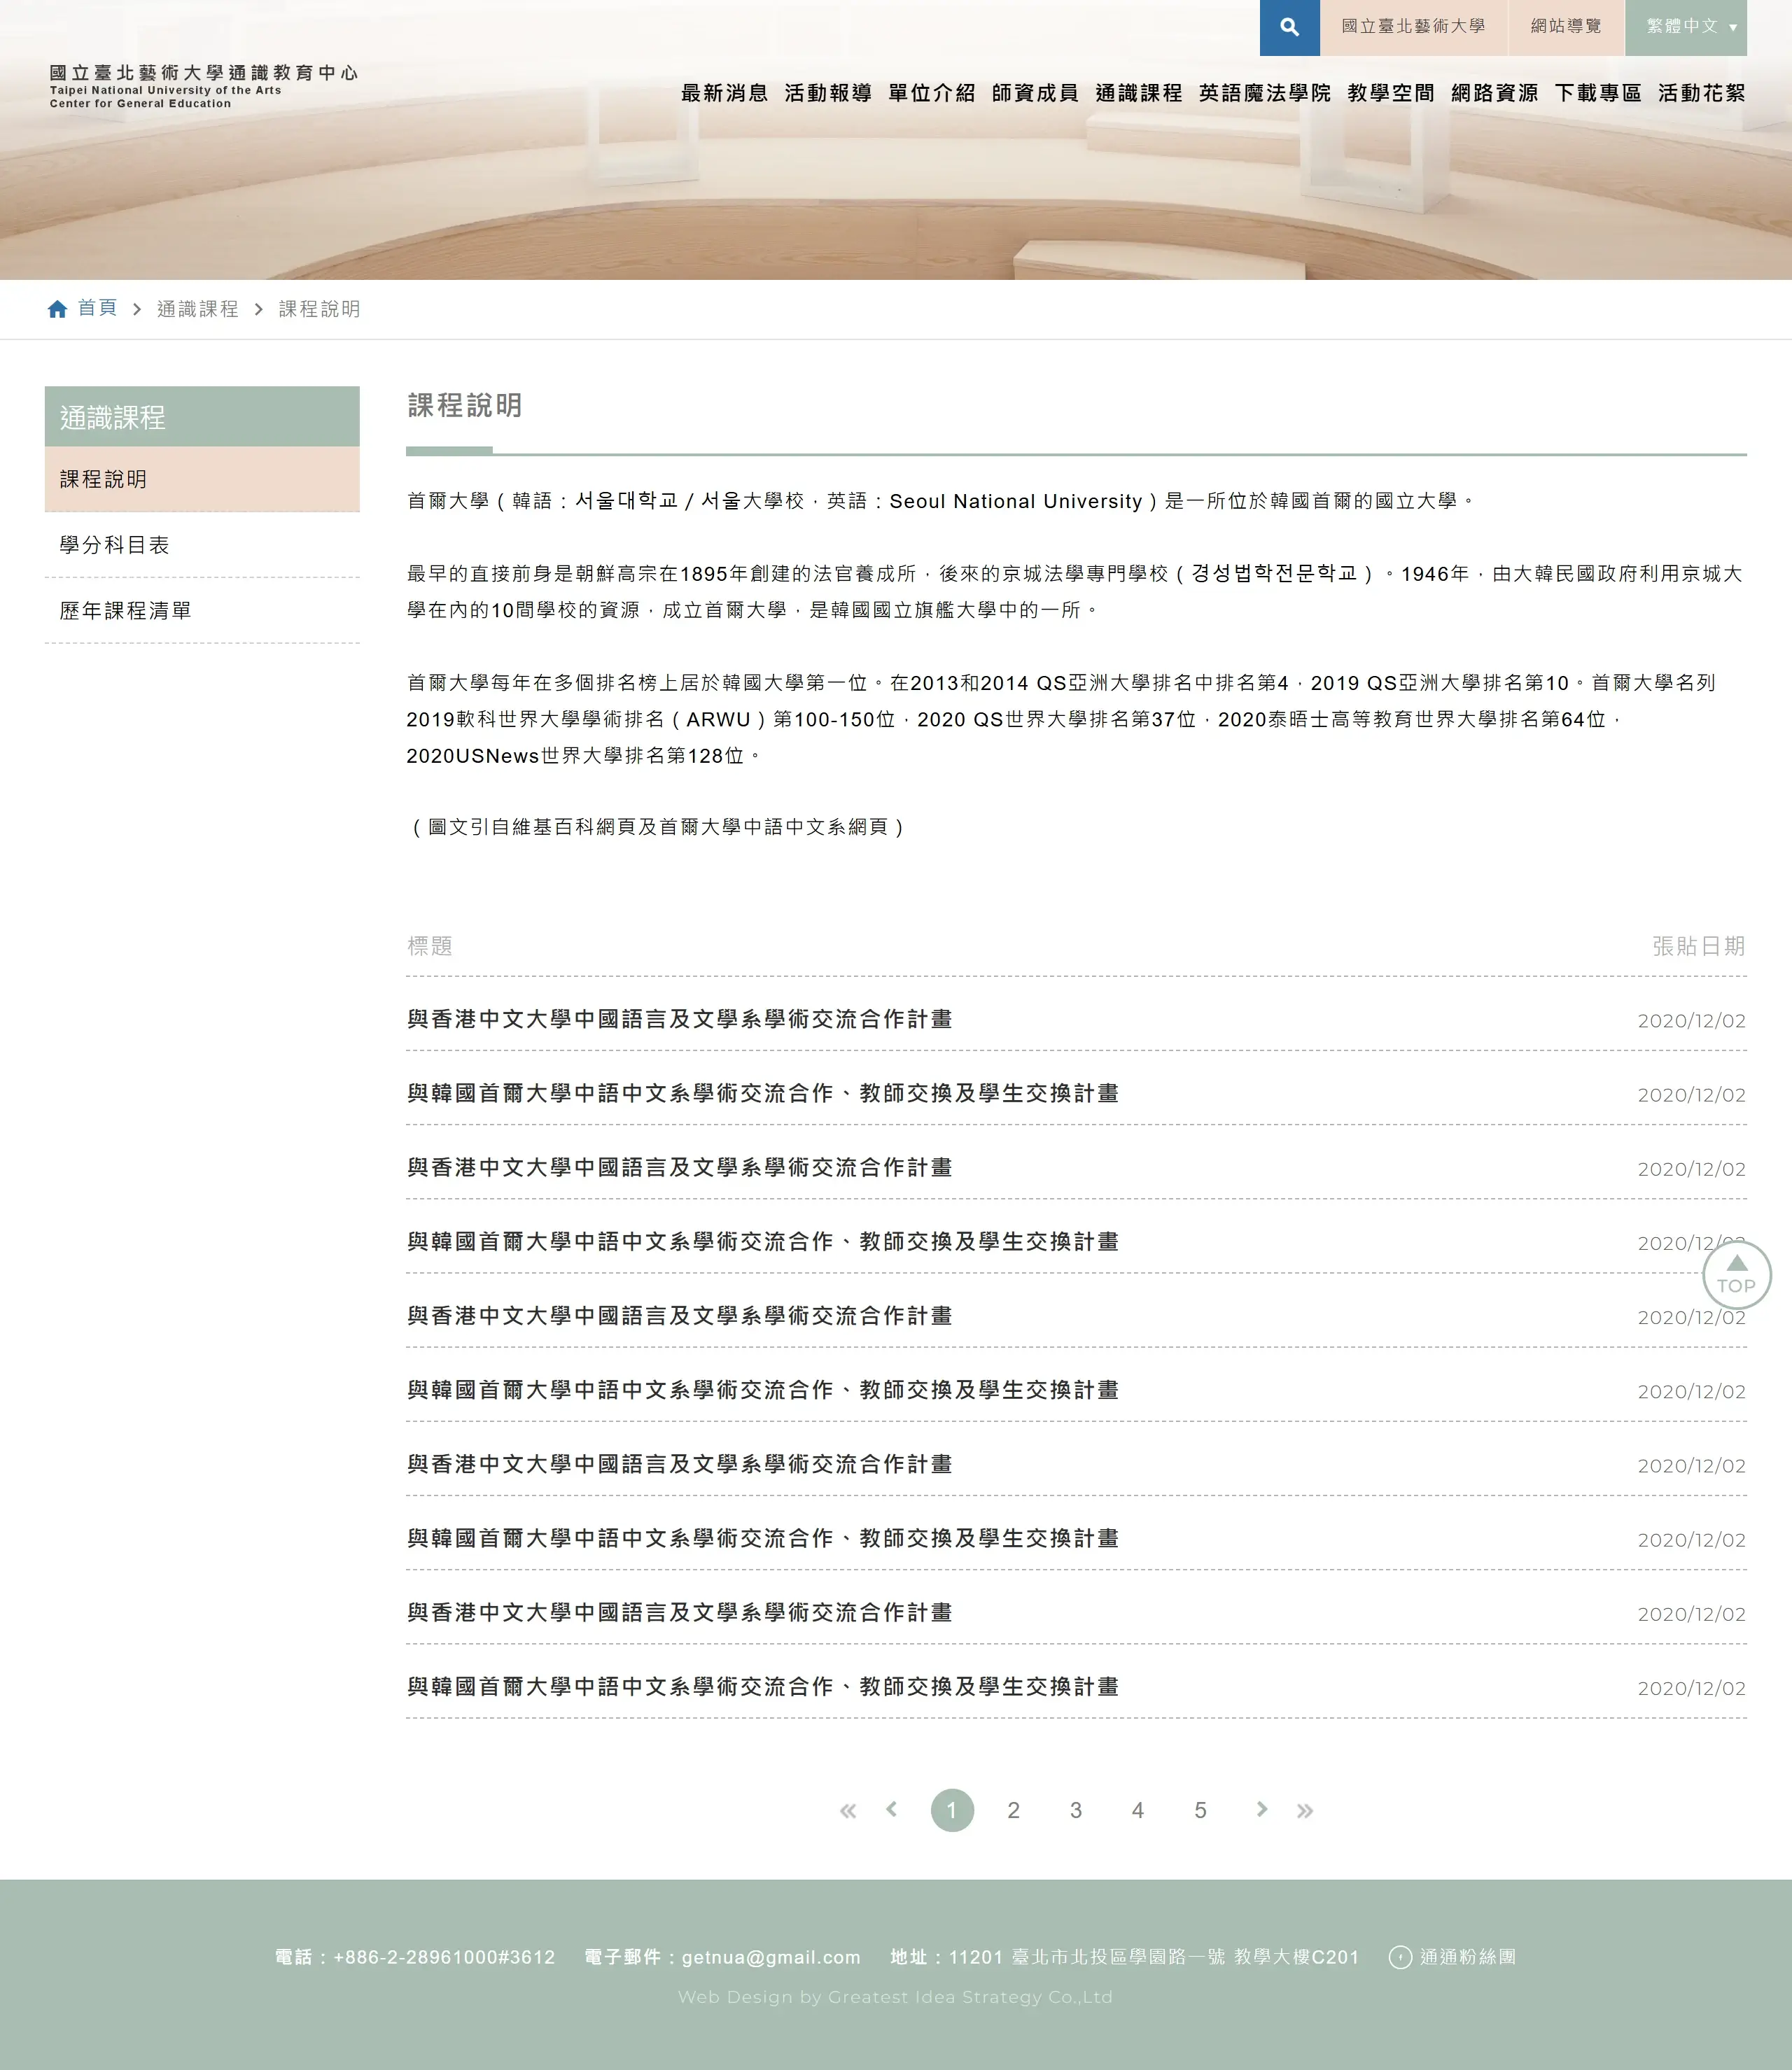Go to page 3
Viewport: 1792px width, 2070px height.
(x=1076, y=1810)
